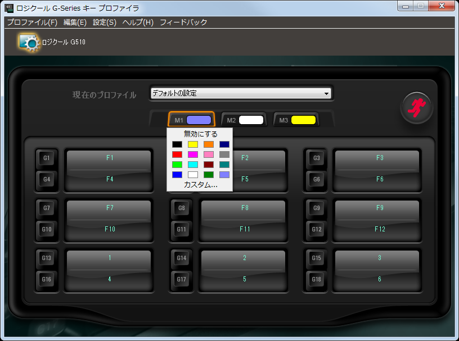Viewport: 459px width, 341px height.
Task: Pick the bright blue color swatch
Action: pyautogui.click(x=177, y=175)
